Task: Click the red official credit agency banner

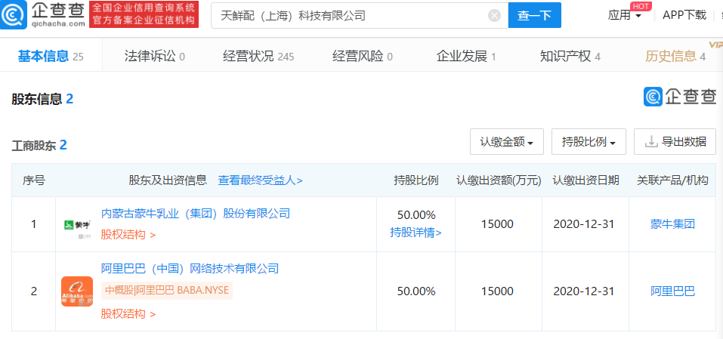Action: click(144, 14)
